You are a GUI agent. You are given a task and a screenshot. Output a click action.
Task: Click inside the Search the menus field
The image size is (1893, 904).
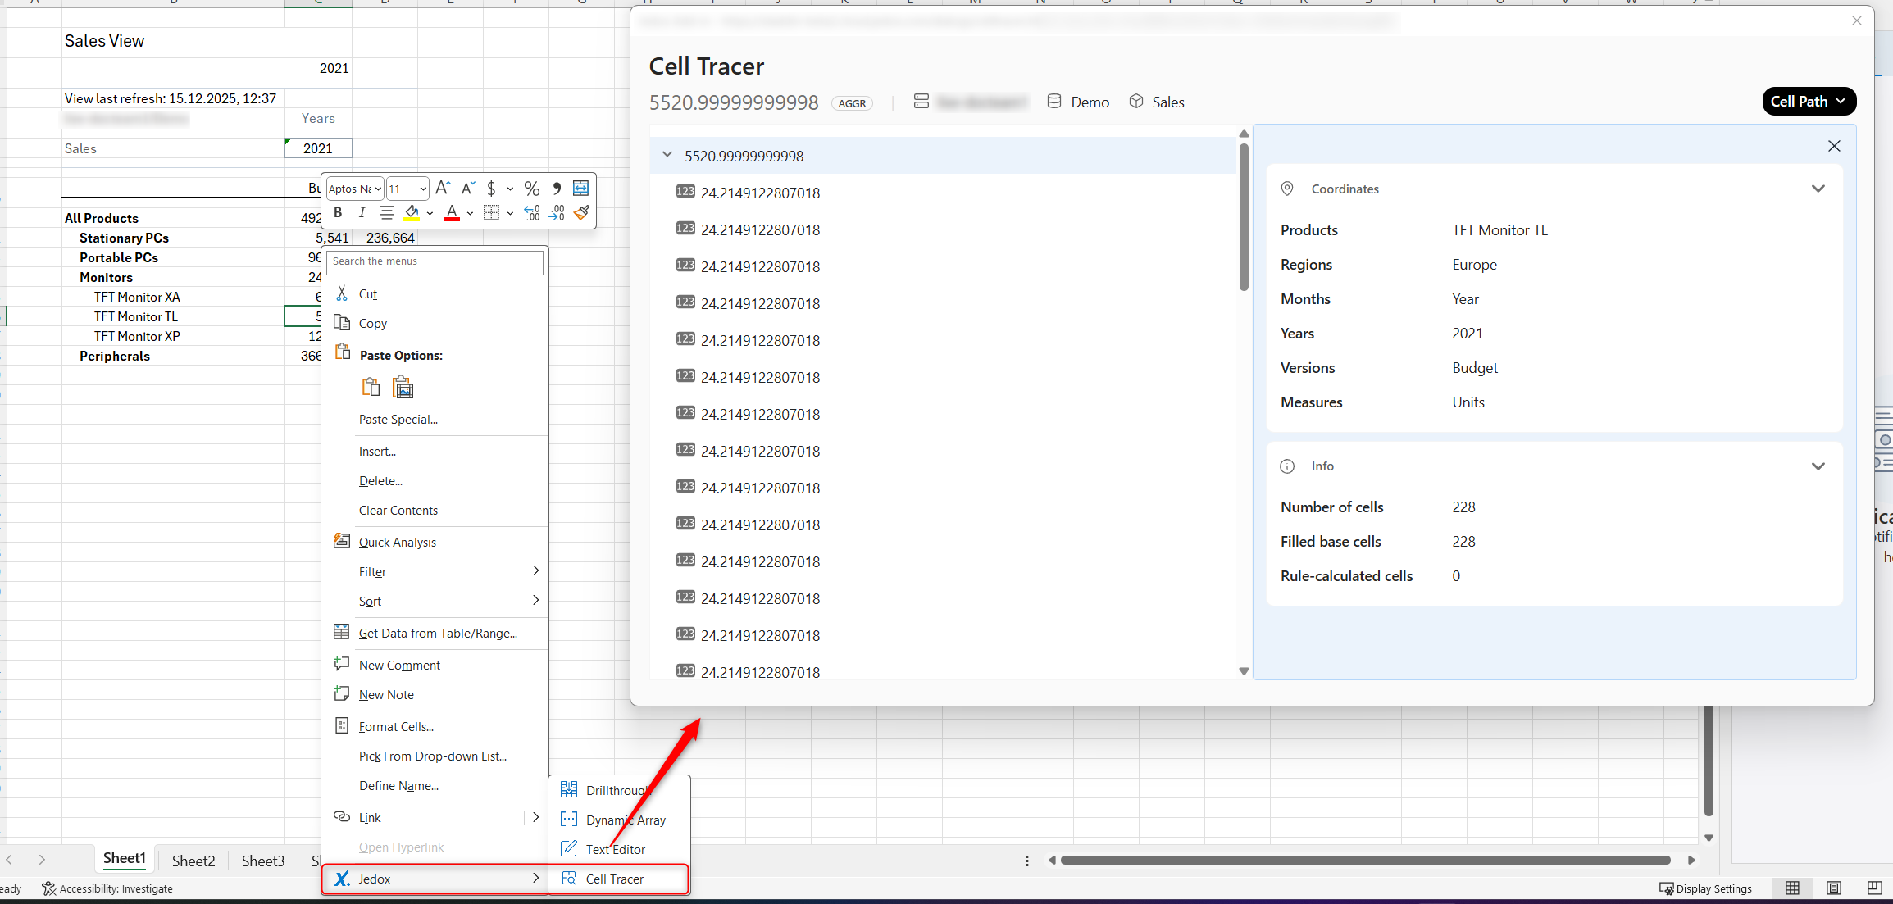pyautogui.click(x=435, y=261)
